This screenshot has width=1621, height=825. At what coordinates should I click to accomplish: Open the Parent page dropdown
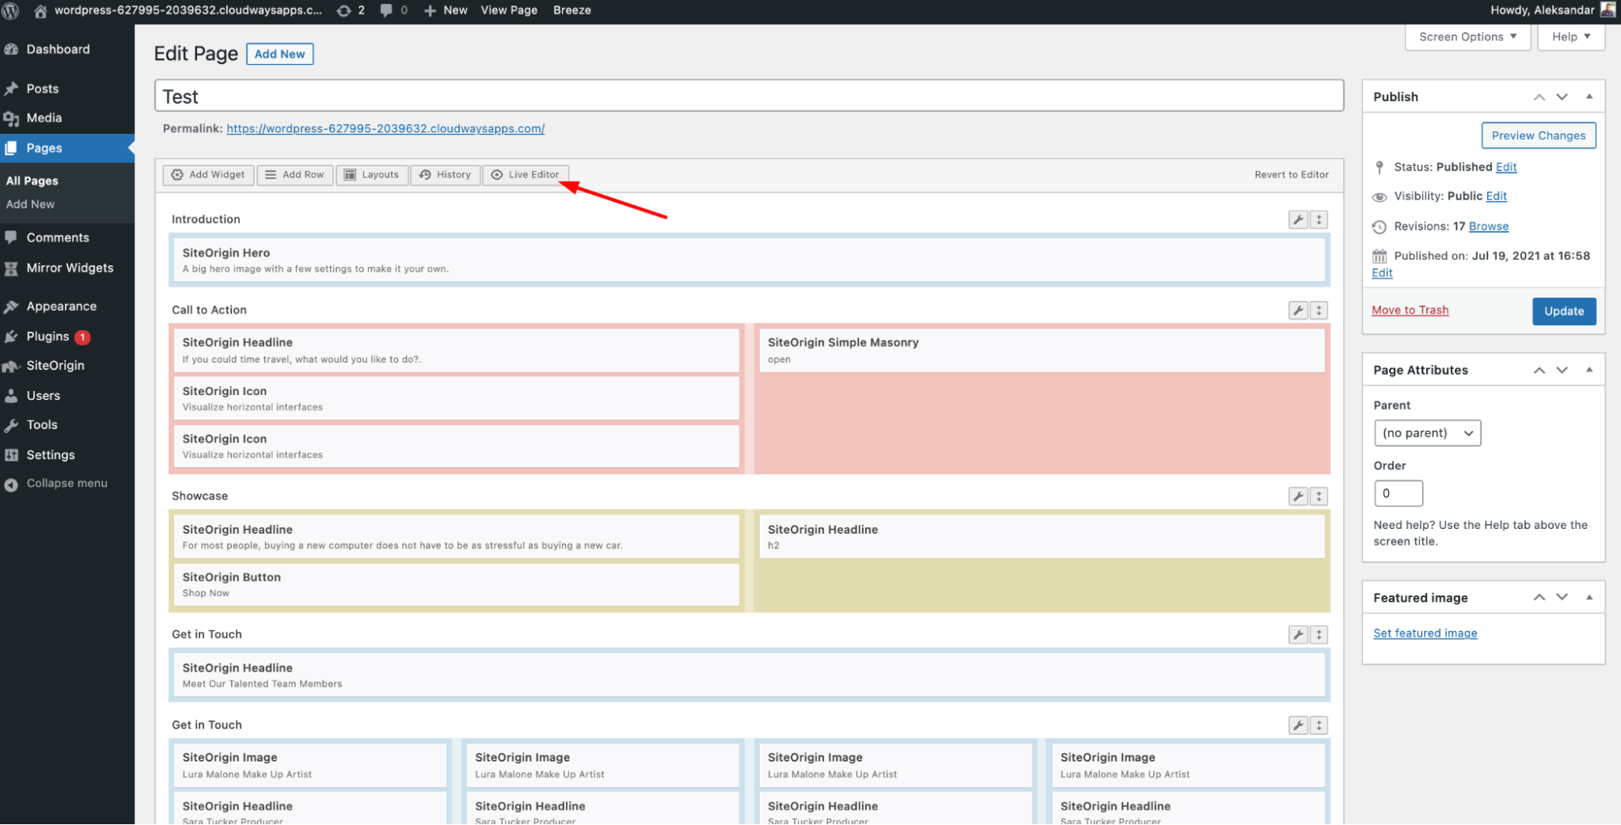(1426, 433)
